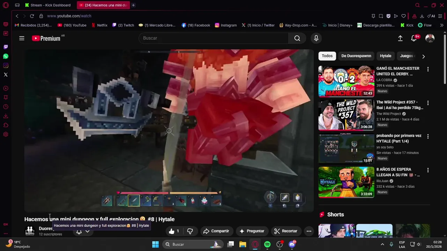Screen dimensions: 447x251
Task: Open the toolbar downloads icon
Action: [x=422, y=16]
